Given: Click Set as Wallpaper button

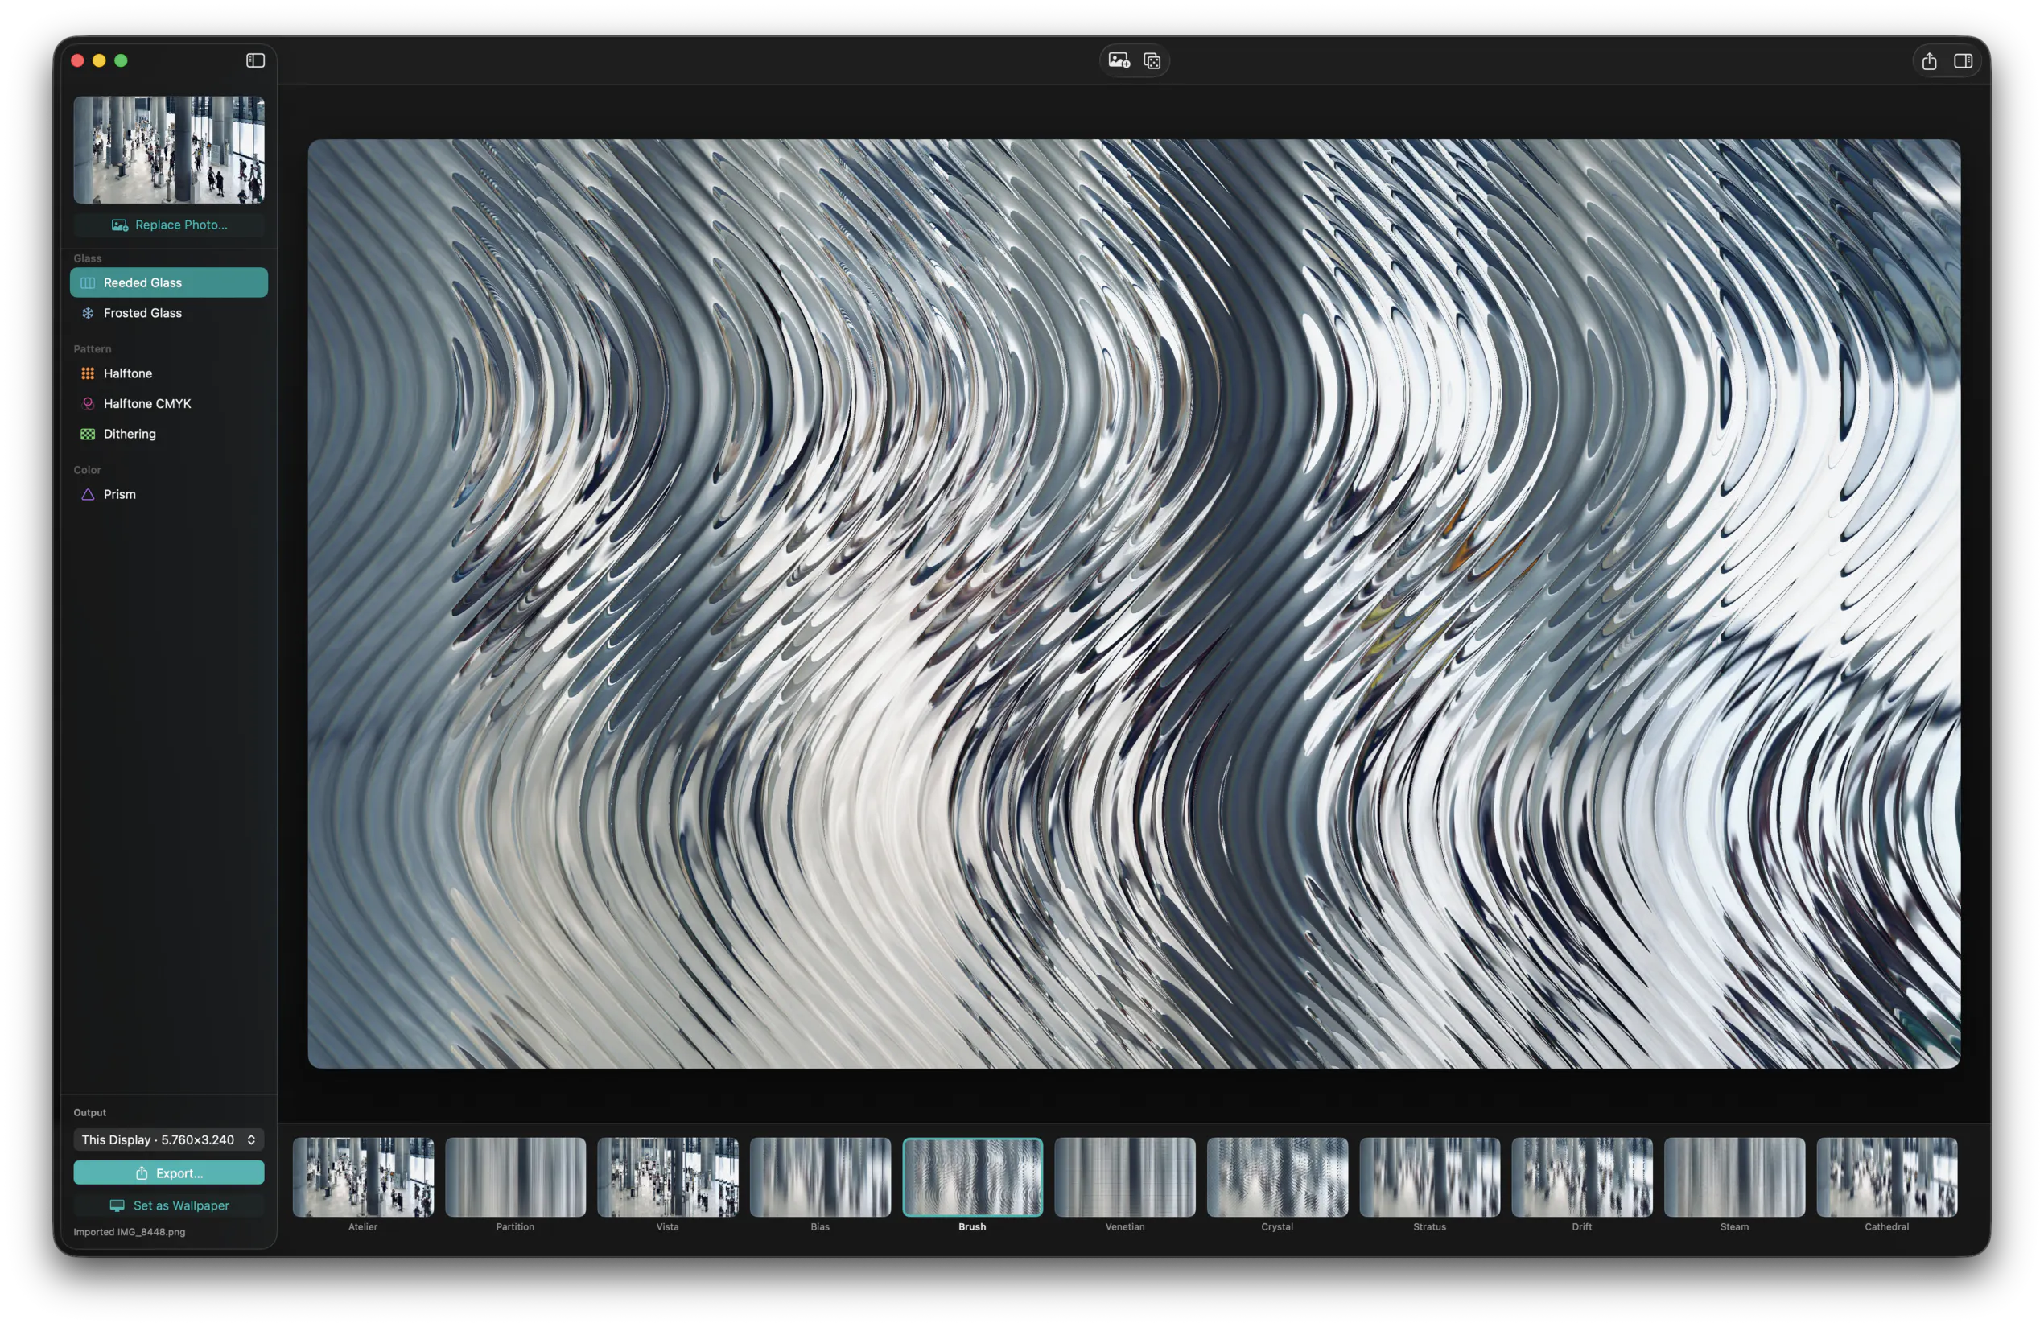Looking at the screenshot, I should tap(168, 1205).
